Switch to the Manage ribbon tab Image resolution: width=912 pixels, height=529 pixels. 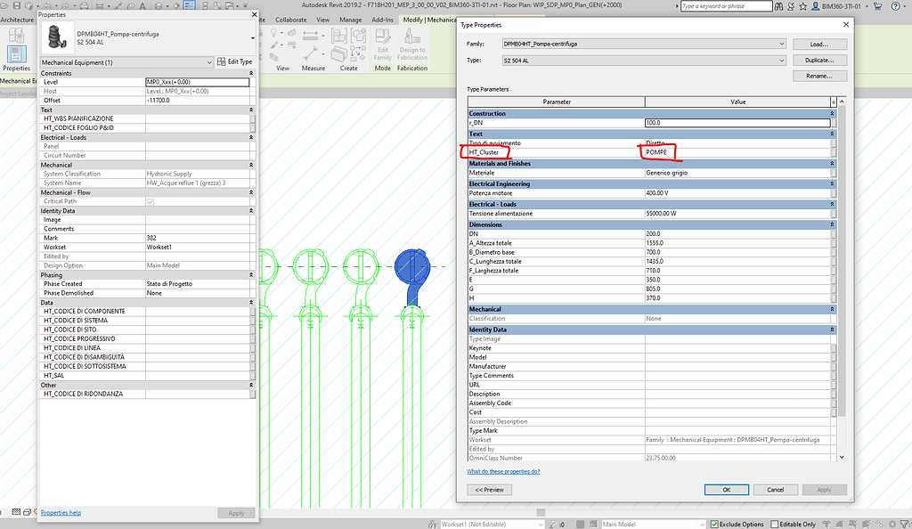click(x=351, y=19)
